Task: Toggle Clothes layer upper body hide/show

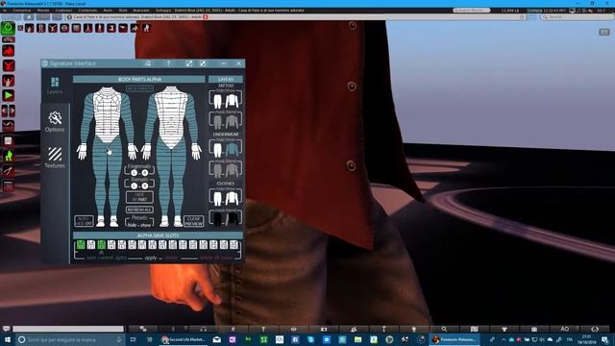Action: click(232, 199)
